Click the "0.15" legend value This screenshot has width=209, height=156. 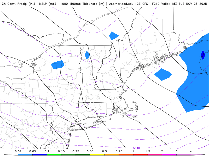tap(61, 151)
